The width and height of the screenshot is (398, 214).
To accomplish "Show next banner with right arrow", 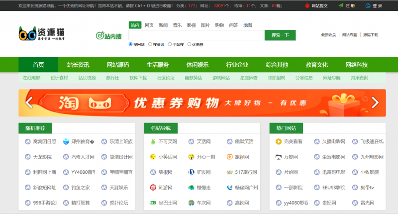I will [x=375, y=103].
